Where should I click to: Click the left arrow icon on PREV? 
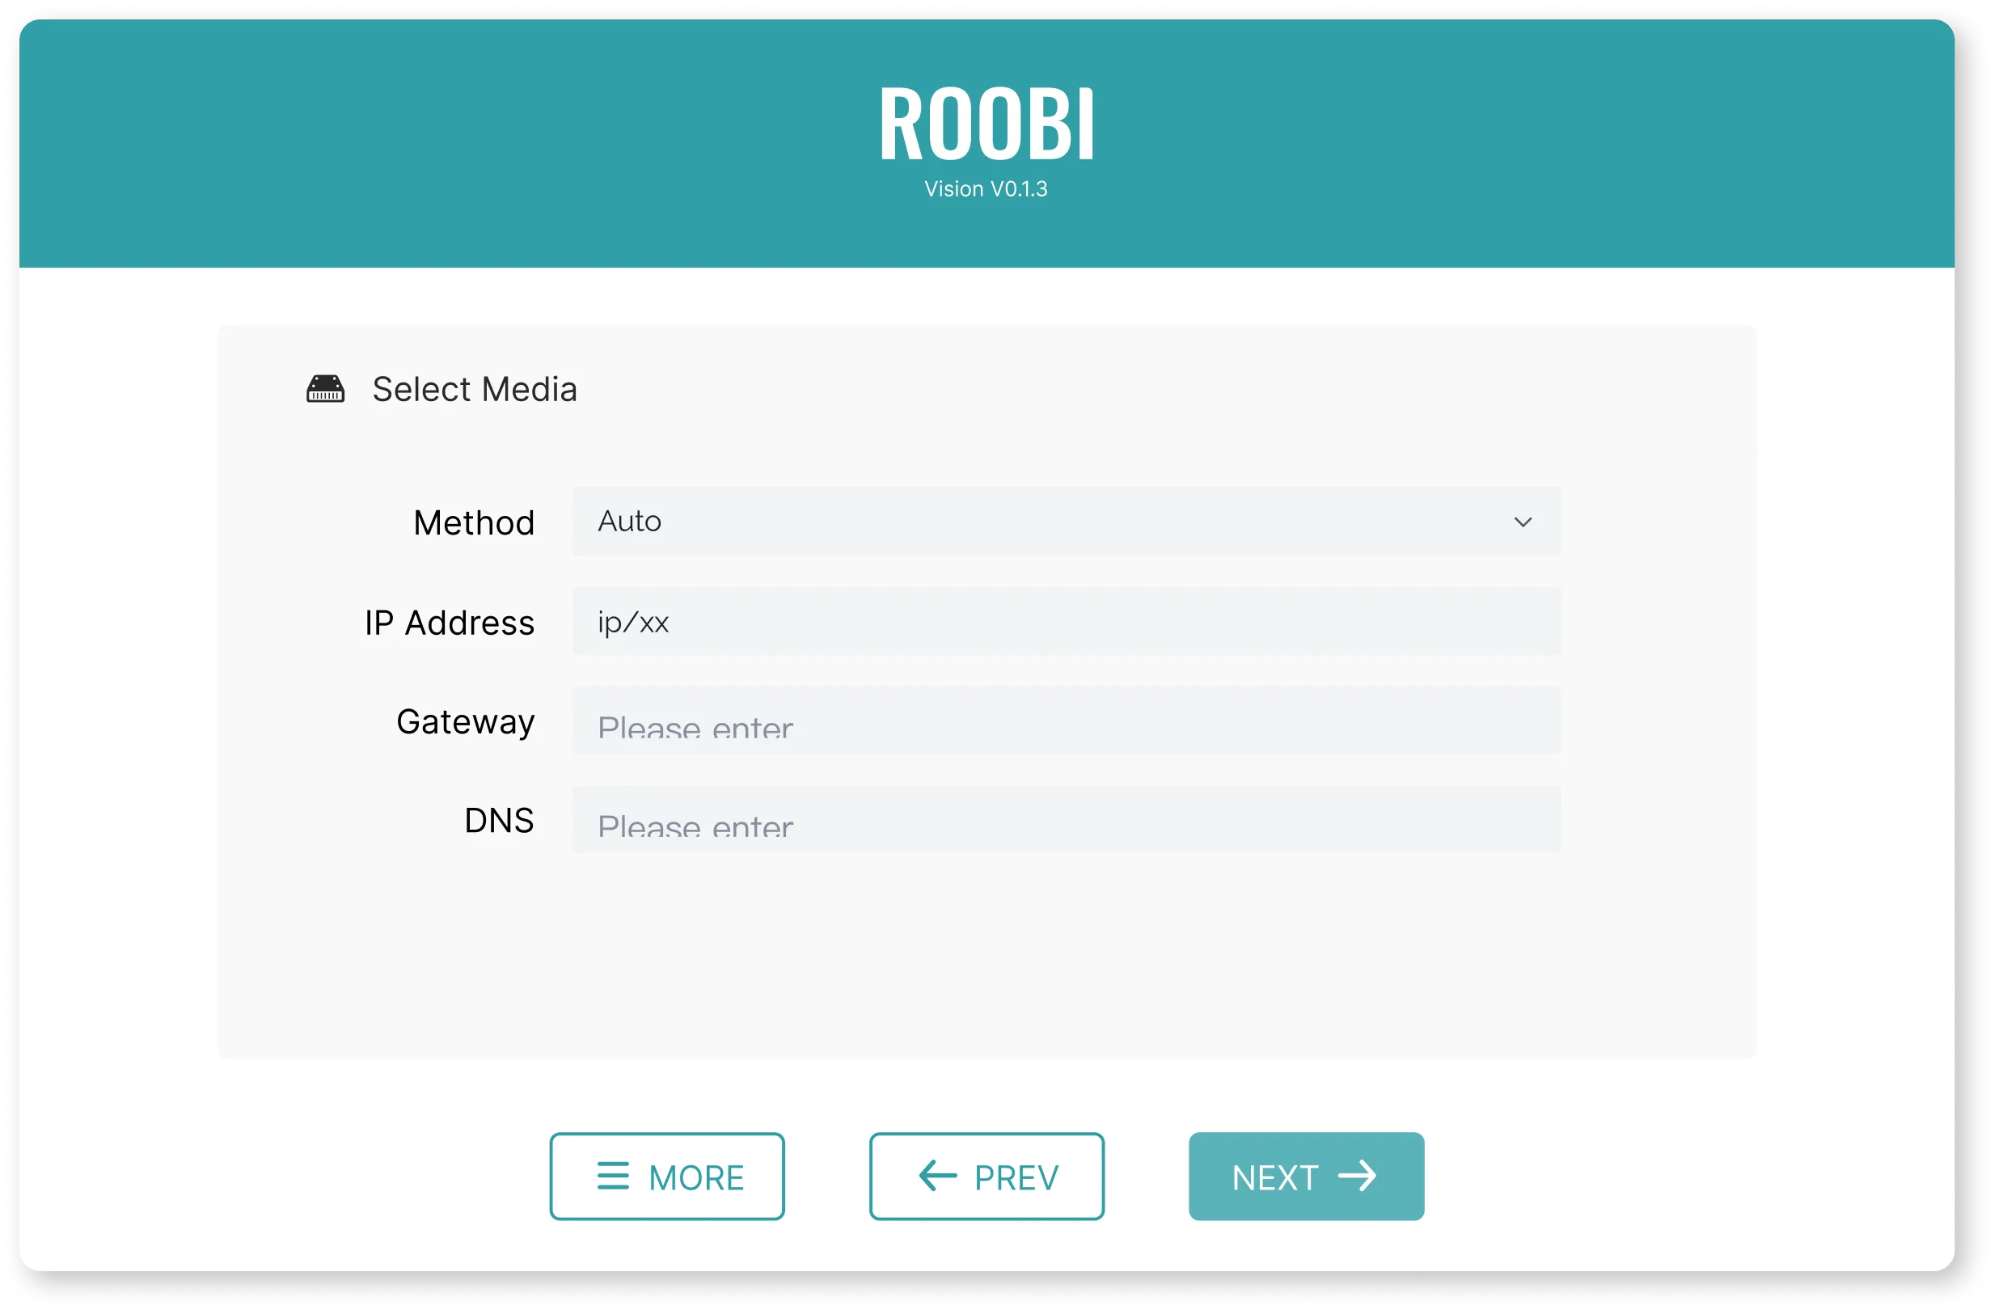tap(937, 1176)
